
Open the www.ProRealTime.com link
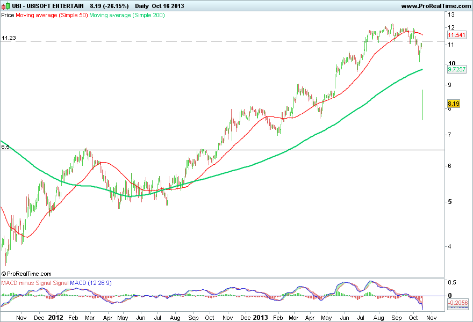[x=436, y=6]
